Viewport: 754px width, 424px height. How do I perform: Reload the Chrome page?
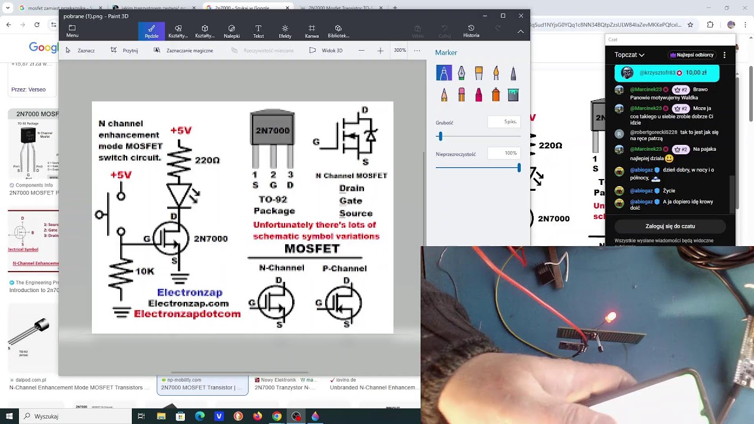point(37,25)
